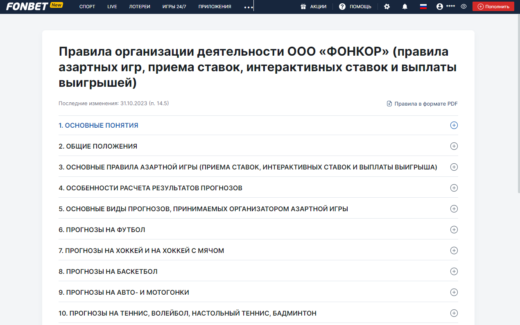Click heading 9. ПРОГНОЗЫ НА АВТО- И МОТОГОНКИ
This screenshot has width=520, height=325.
(x=124, y=293)
